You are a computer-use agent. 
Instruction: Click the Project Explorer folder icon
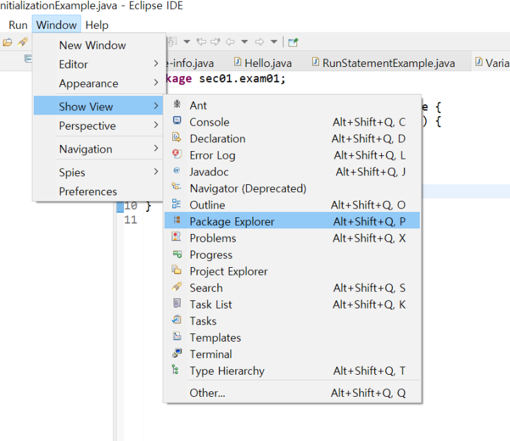176,270
